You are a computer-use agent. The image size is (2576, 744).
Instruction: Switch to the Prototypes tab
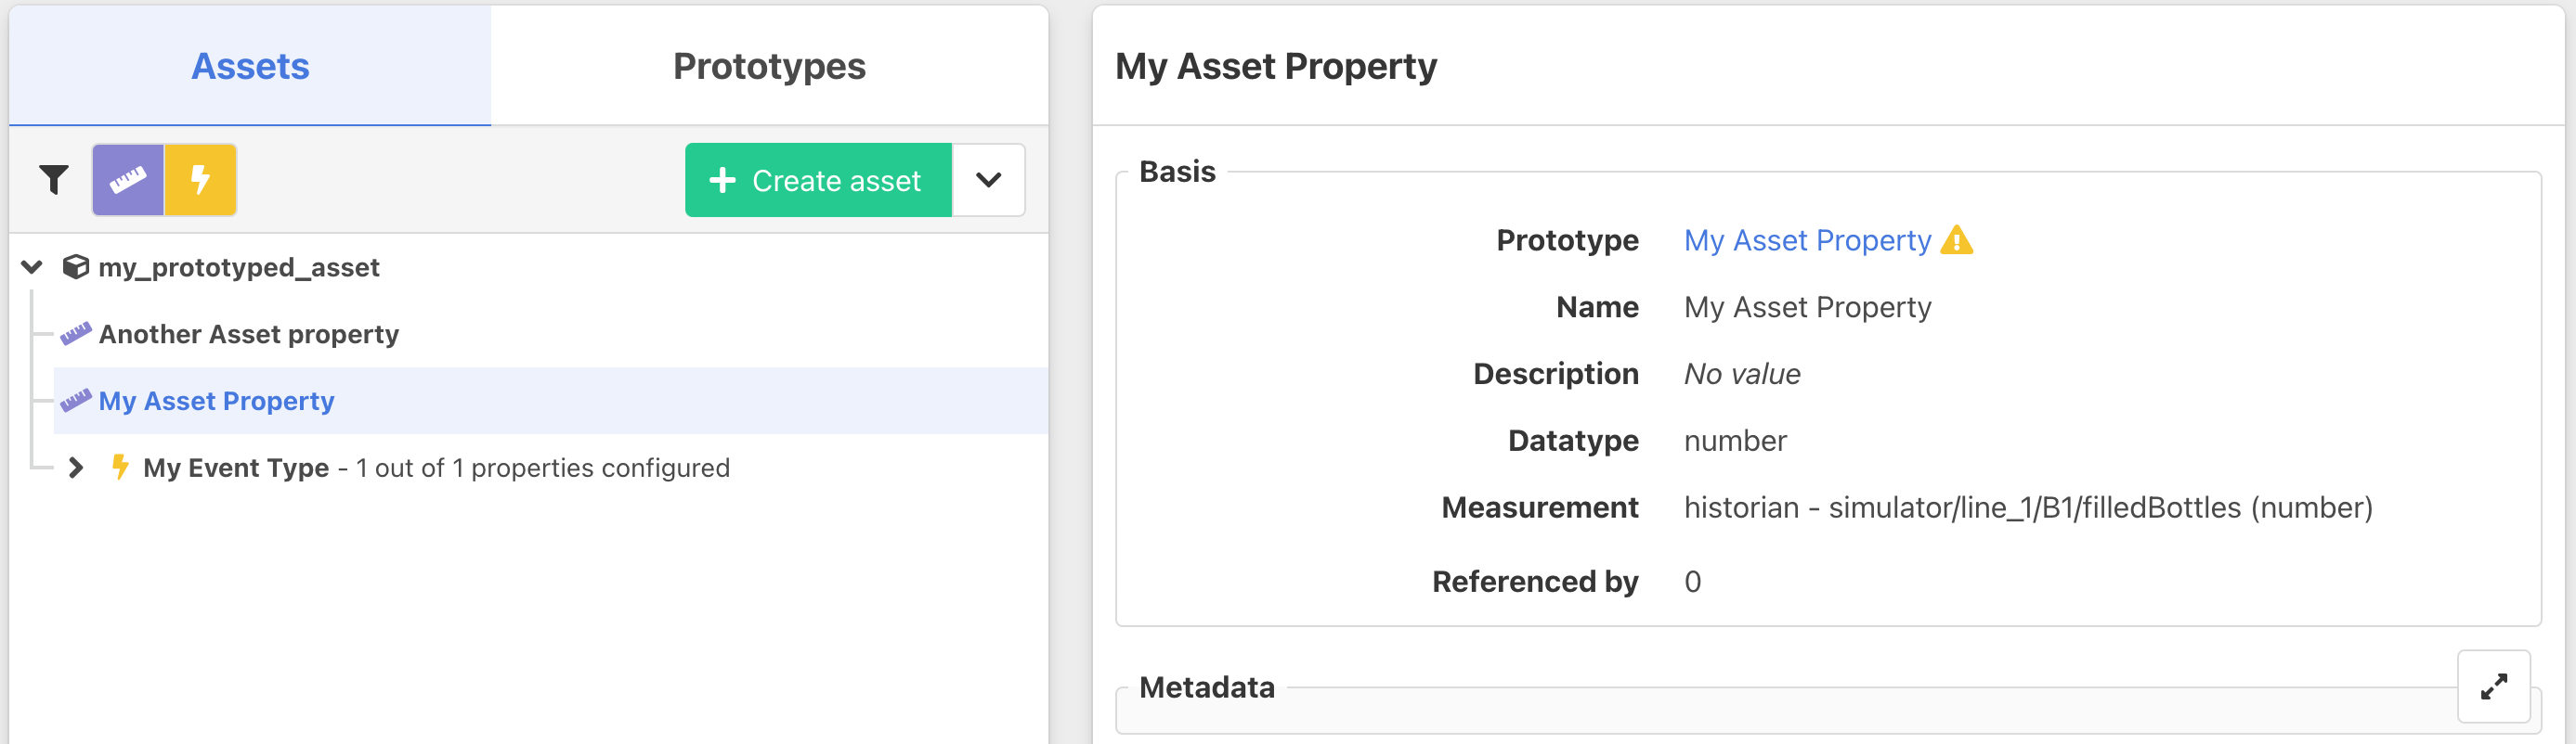769,66
